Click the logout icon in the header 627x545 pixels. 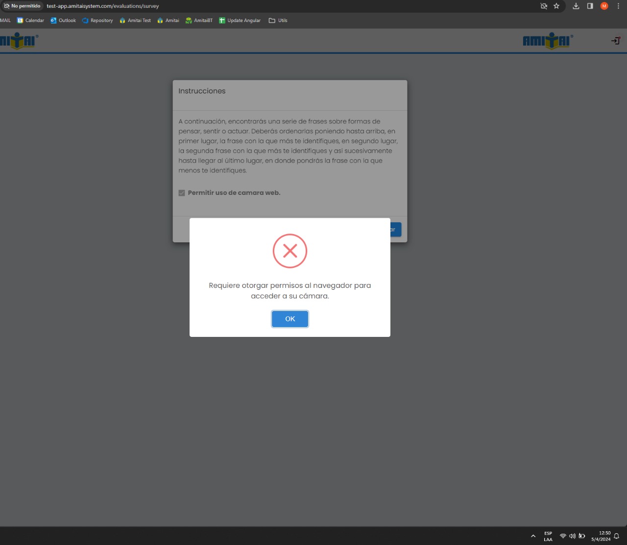click(615, 41)
